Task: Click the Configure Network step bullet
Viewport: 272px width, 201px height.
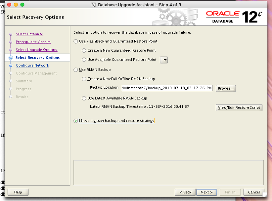Action: [x=11, y=66]
